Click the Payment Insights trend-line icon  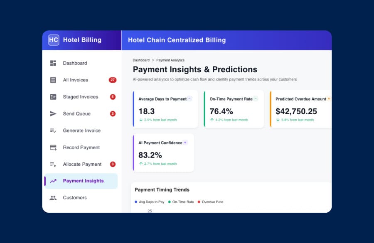[53, 181]
